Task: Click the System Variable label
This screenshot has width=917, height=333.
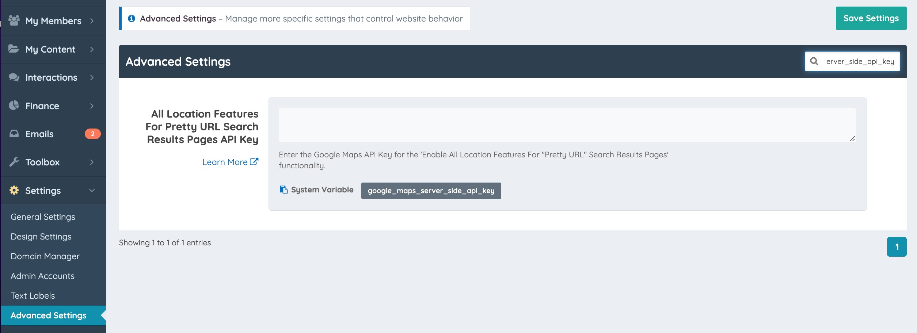Action: (x=322, y=190)
